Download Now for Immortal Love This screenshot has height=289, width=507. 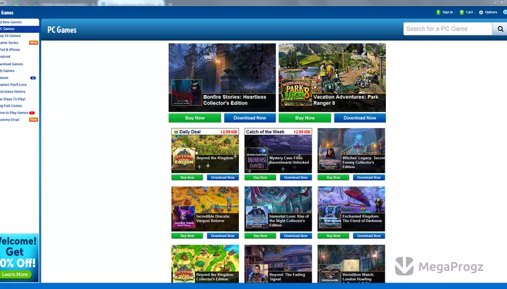[x=296, y=236]
